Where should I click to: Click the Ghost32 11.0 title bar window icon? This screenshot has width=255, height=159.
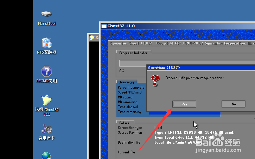point(104,26)
